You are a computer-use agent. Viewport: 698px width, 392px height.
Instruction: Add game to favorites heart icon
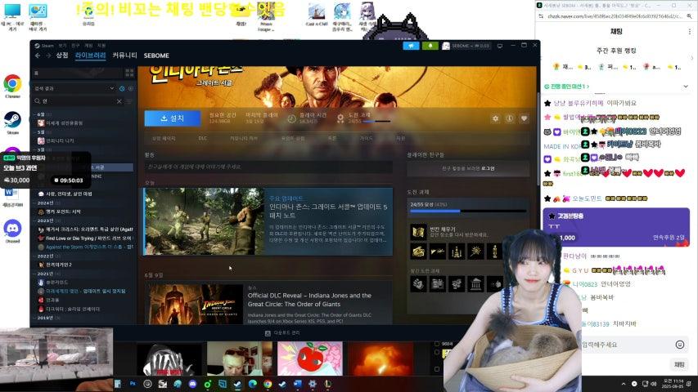524,118
